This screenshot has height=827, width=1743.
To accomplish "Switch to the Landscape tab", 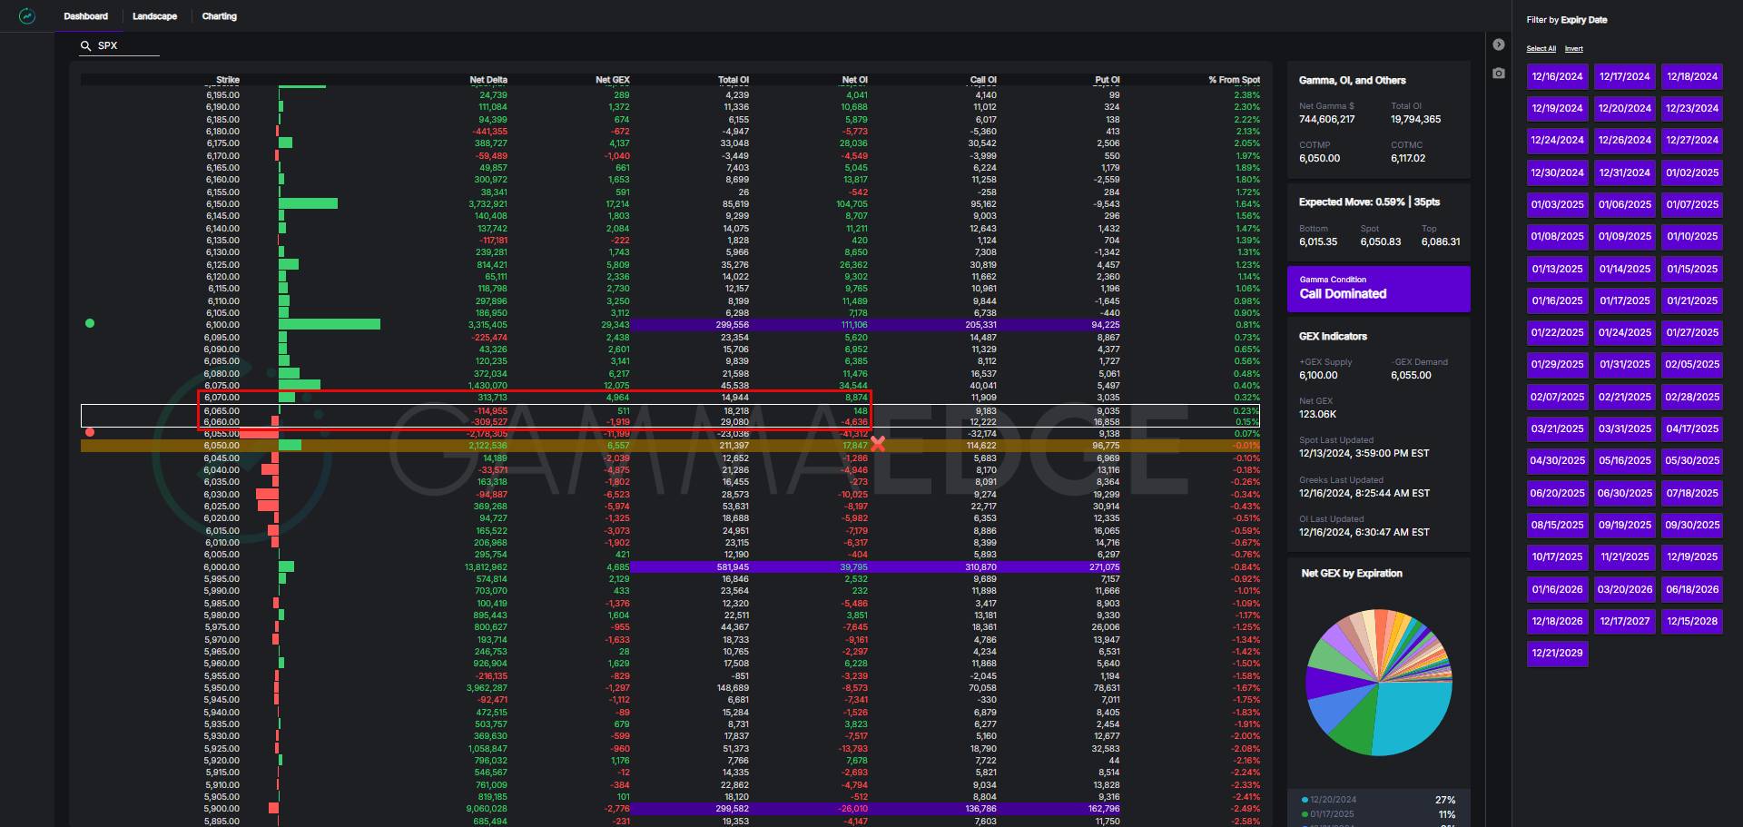I will [154, 16].
